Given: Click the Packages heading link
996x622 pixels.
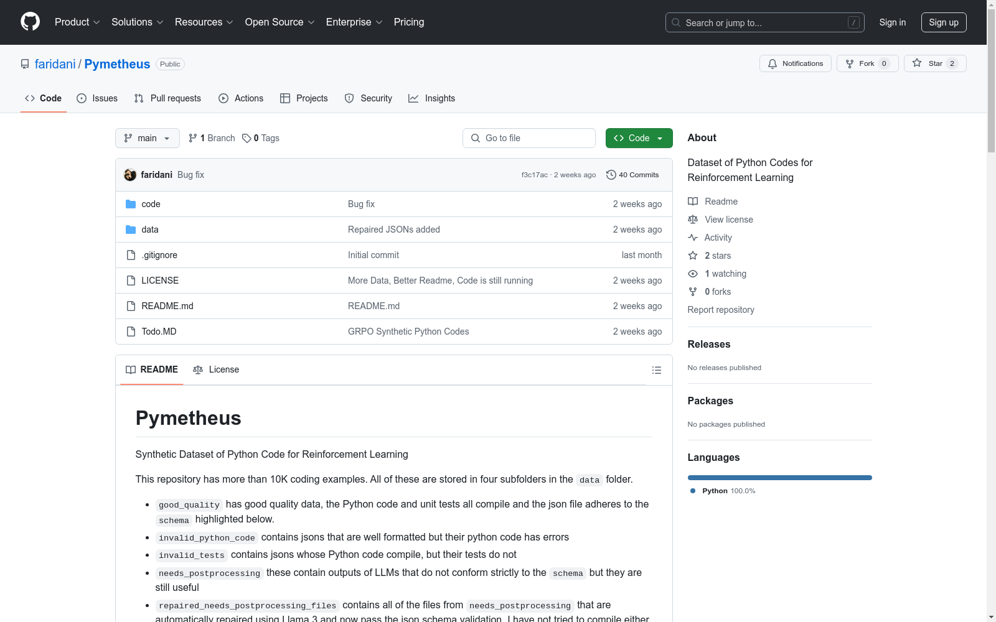Looking at the screenshot, I should [710, 401].
